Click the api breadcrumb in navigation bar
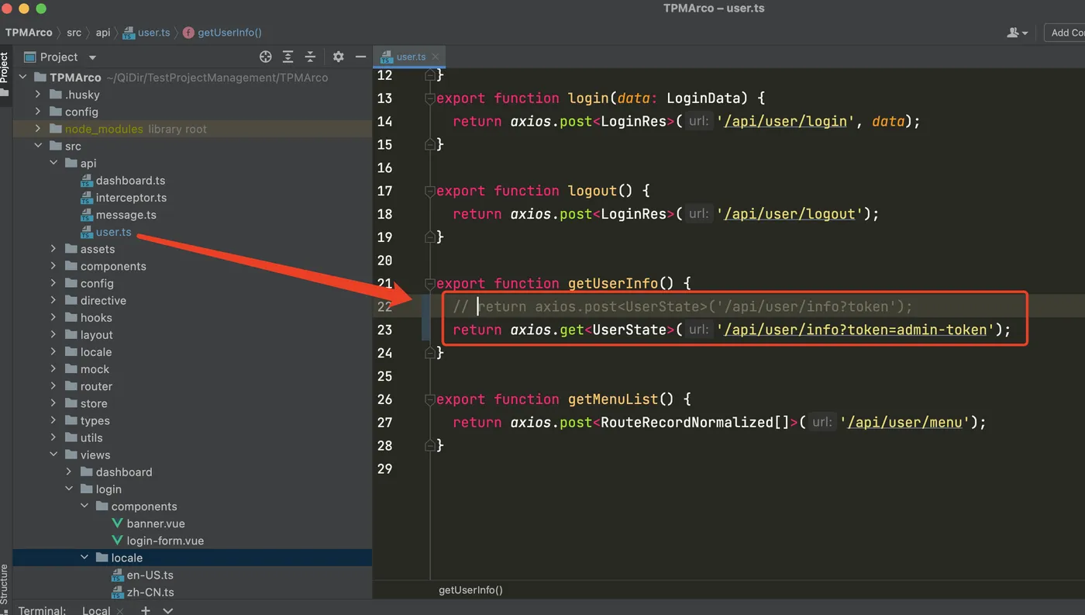1085x615 pixels. pos(103,33)
